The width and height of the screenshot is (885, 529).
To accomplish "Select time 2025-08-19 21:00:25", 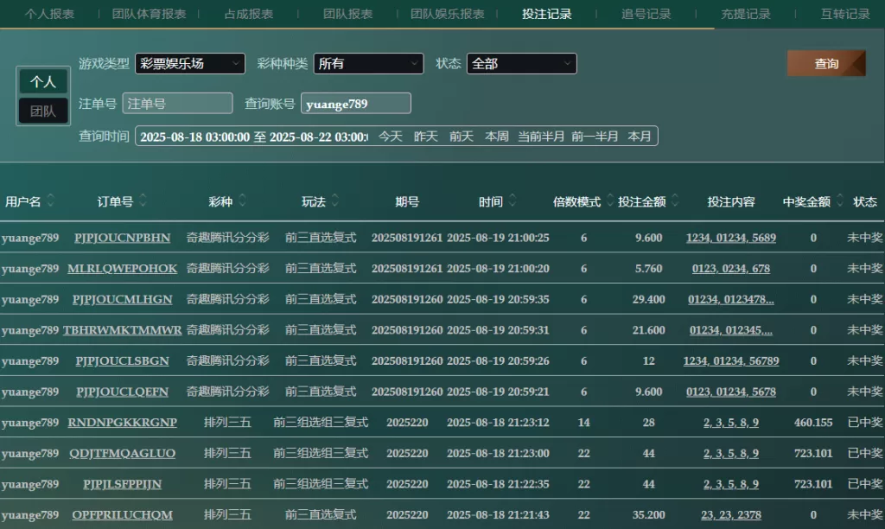I will pyautogui.click(x=498, y=238).
